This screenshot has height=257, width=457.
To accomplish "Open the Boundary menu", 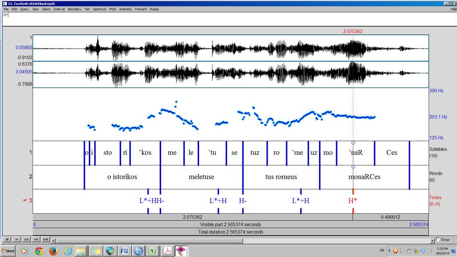I will click(75, 9).
